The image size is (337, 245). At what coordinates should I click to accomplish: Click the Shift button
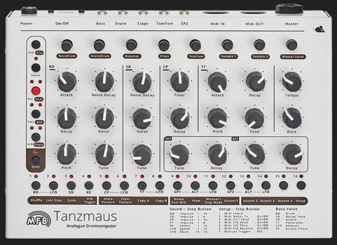pyautogui.click(x=36, y=160)
